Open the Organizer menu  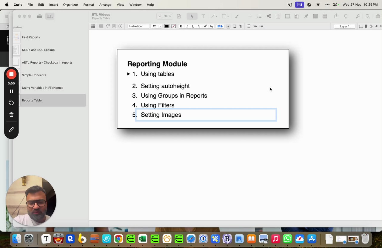coord(70,5)
